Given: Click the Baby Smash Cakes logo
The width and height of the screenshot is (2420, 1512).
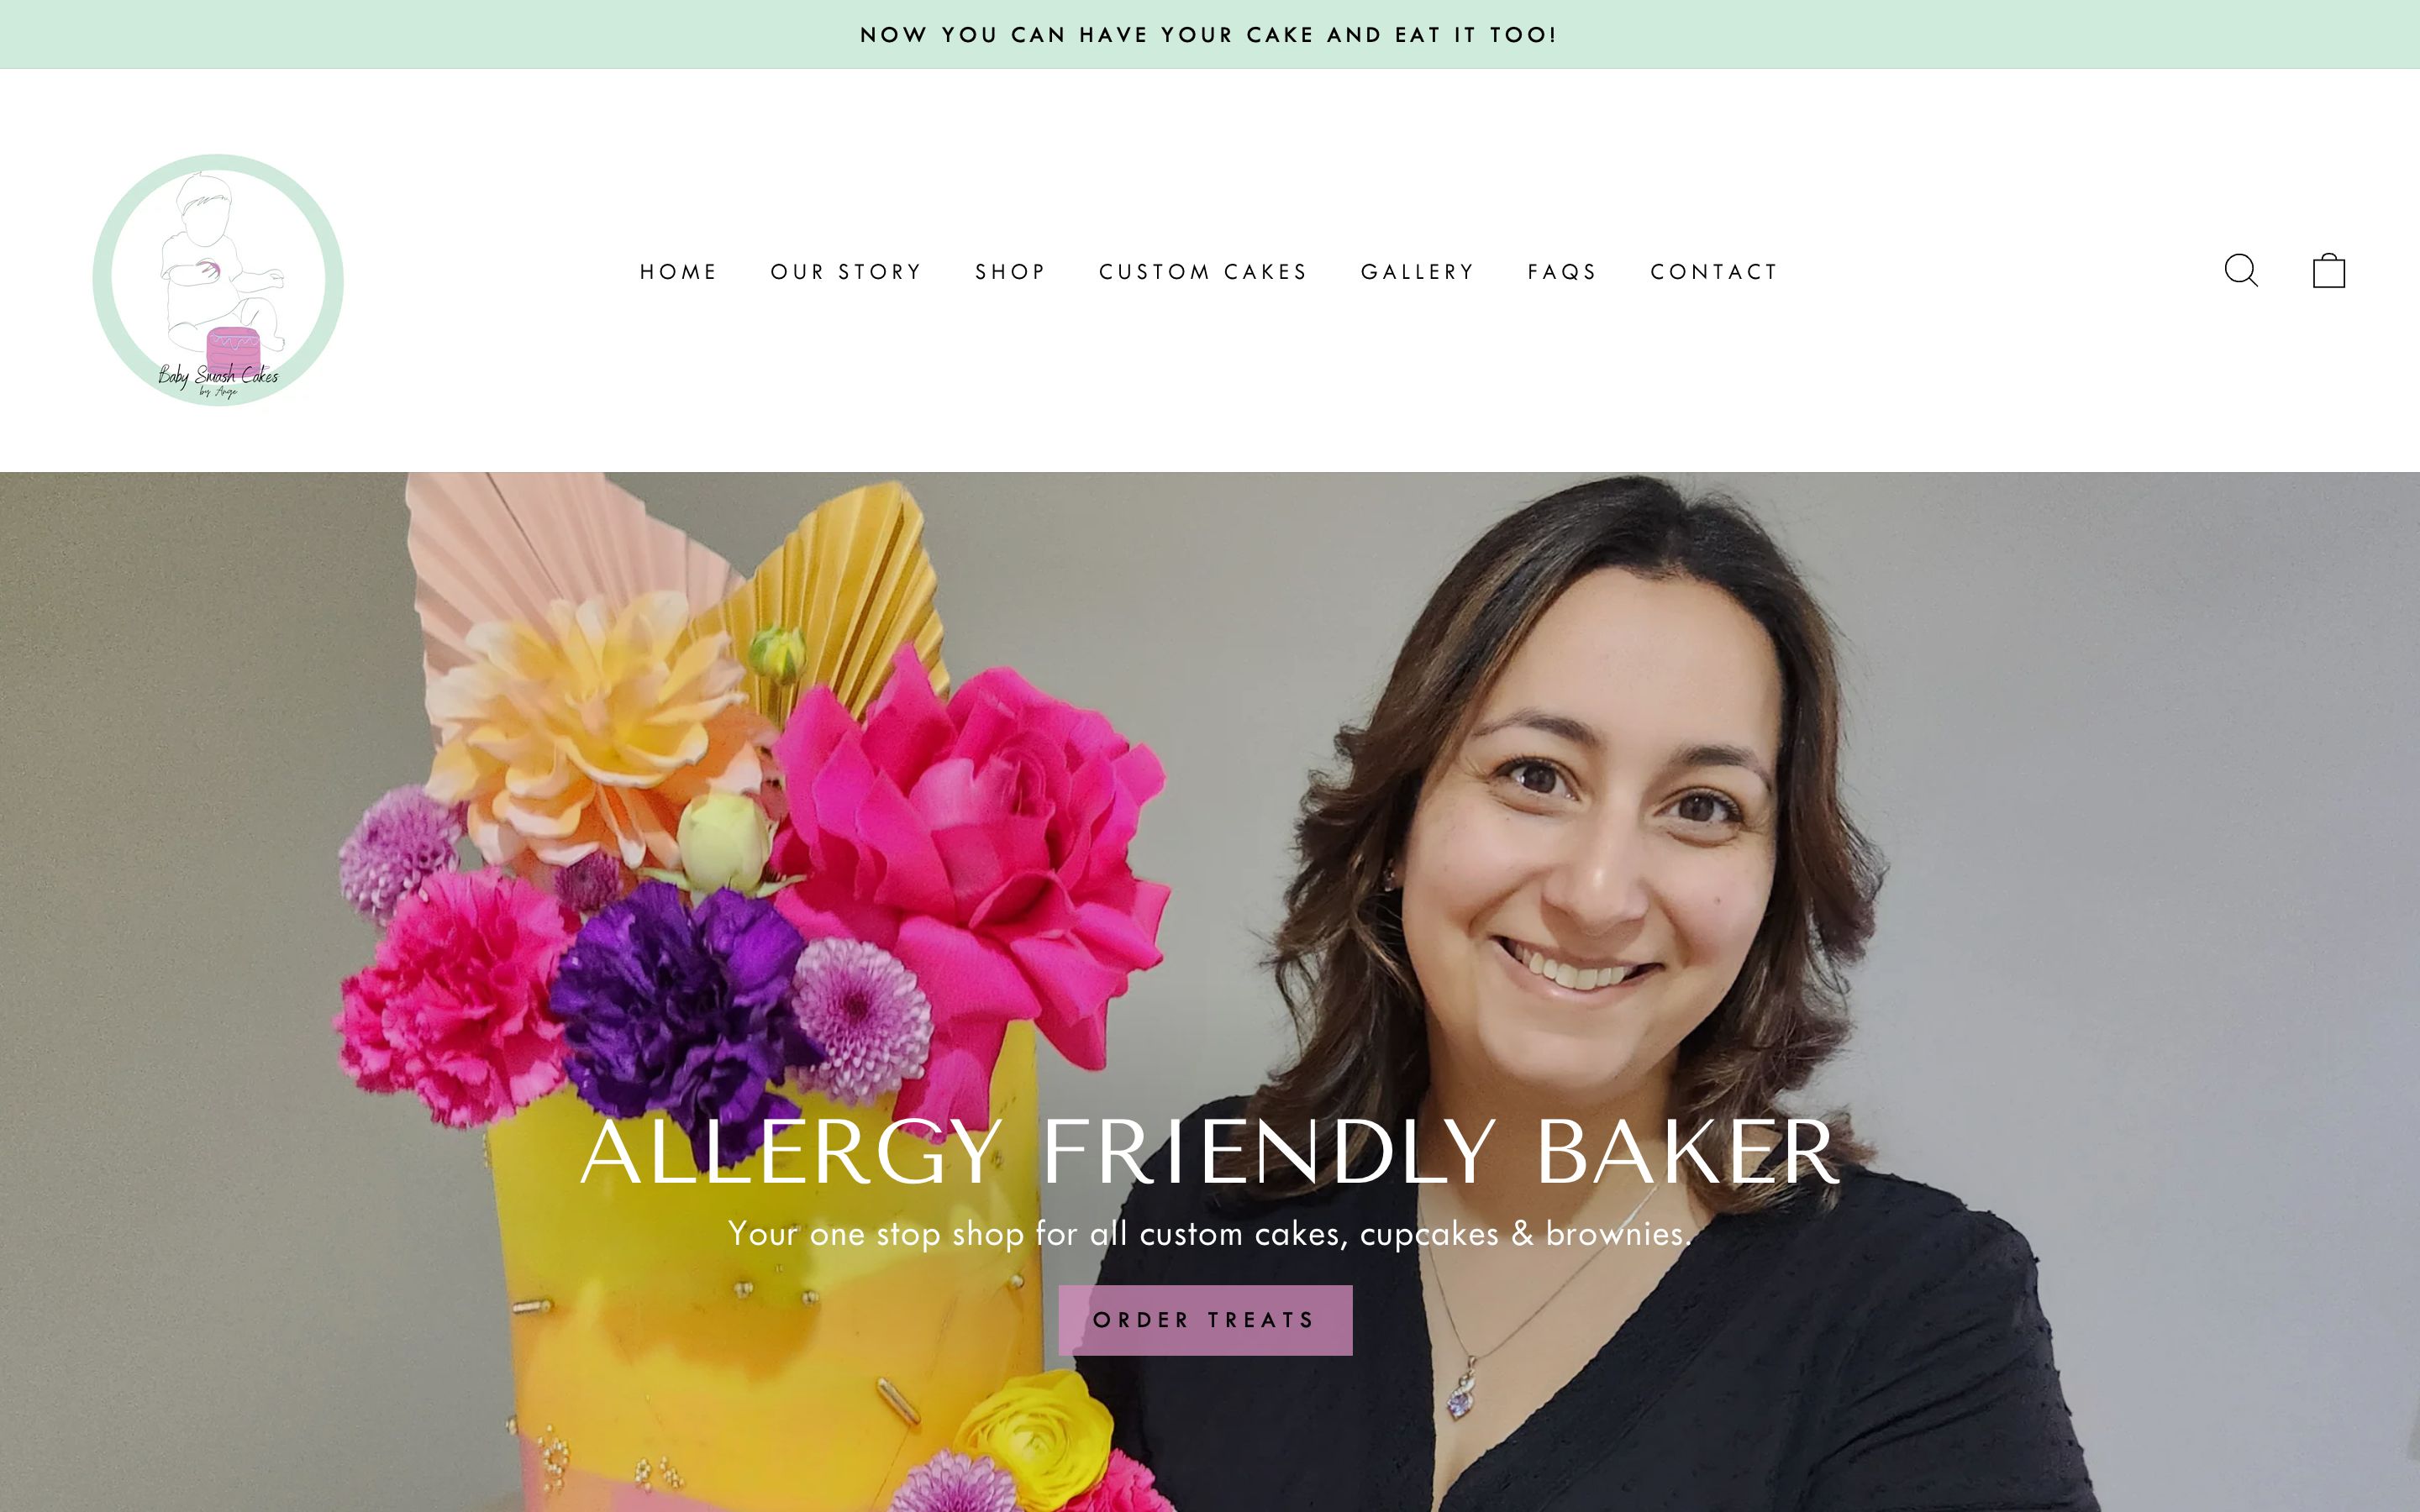Looking at the screenshot, I should (218, 280).
